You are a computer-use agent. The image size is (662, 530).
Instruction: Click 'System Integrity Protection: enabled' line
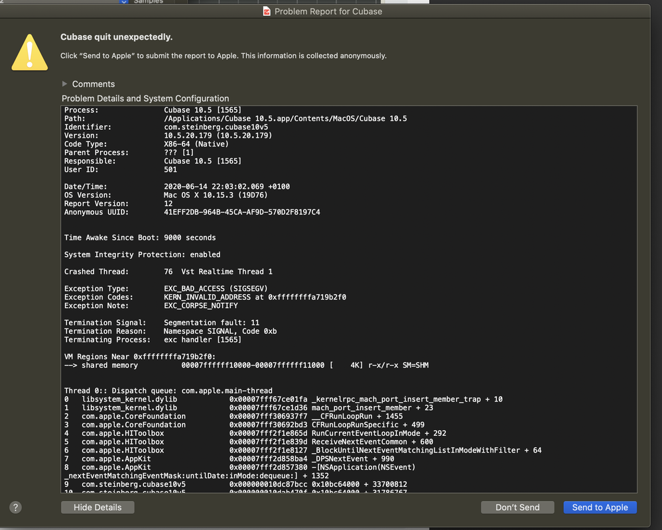point(142,254)
